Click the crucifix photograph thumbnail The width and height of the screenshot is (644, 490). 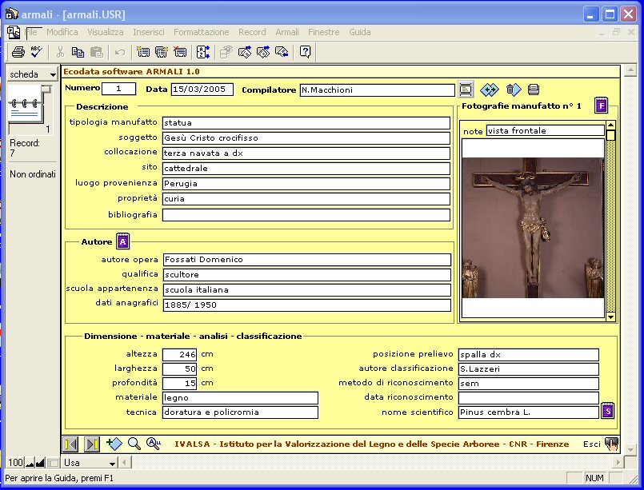pos(533,228)
